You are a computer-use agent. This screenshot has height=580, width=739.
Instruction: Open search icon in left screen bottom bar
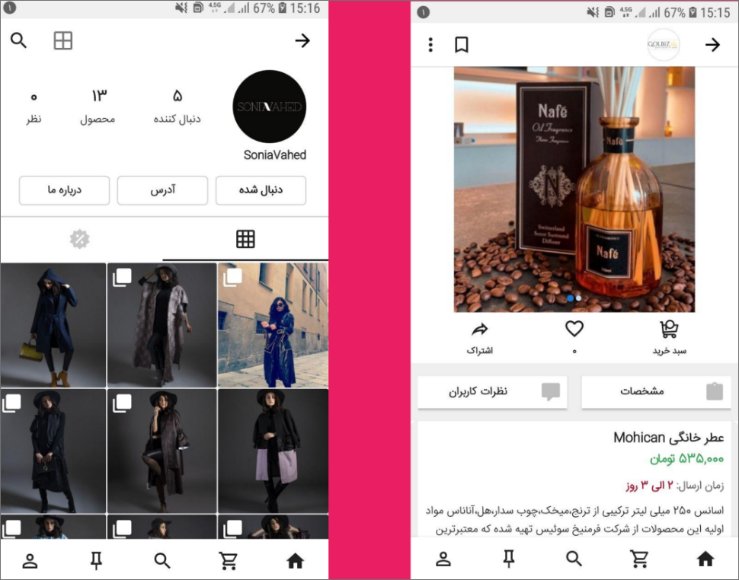[x=162, y=561]
